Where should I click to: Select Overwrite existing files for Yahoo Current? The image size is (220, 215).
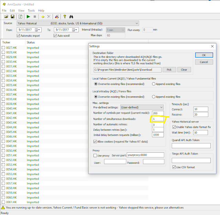[96, 84]
